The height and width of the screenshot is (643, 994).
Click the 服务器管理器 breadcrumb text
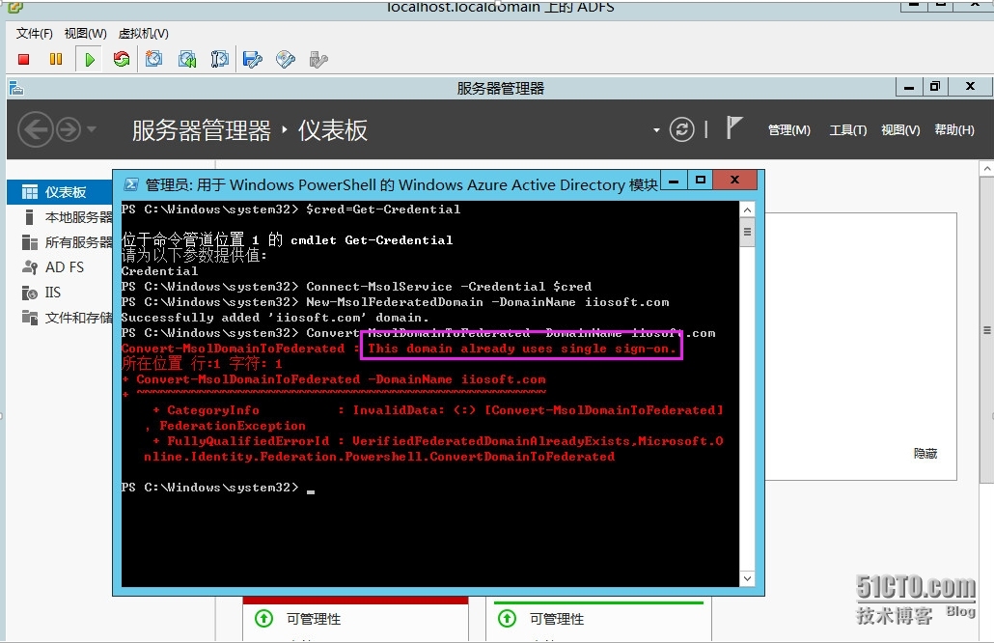[x=202, y=130]
